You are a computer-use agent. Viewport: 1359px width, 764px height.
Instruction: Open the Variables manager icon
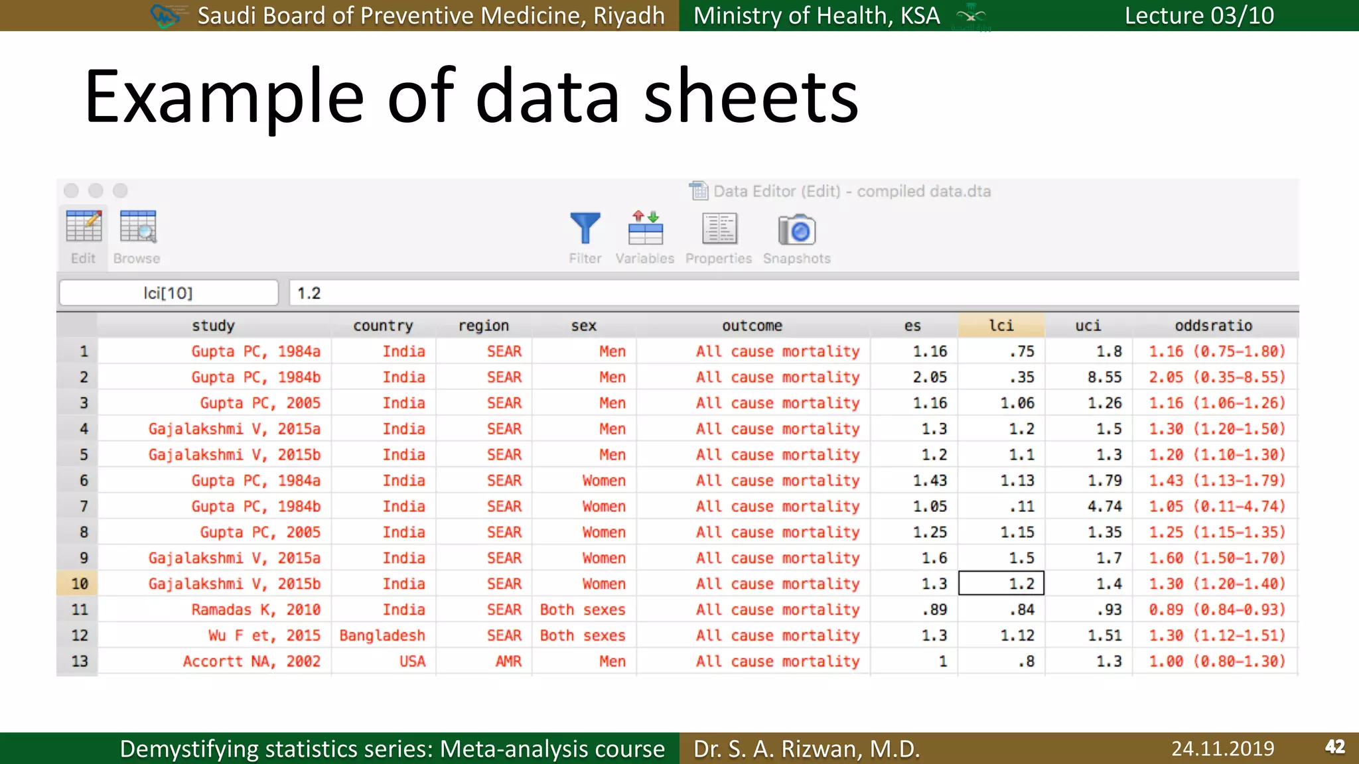[x=645, y=228]
